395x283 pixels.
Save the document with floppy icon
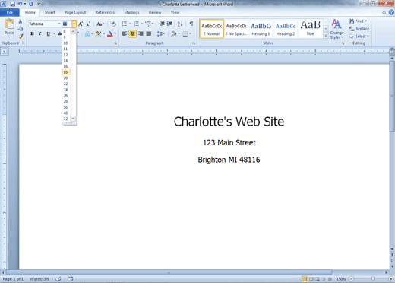12,4
